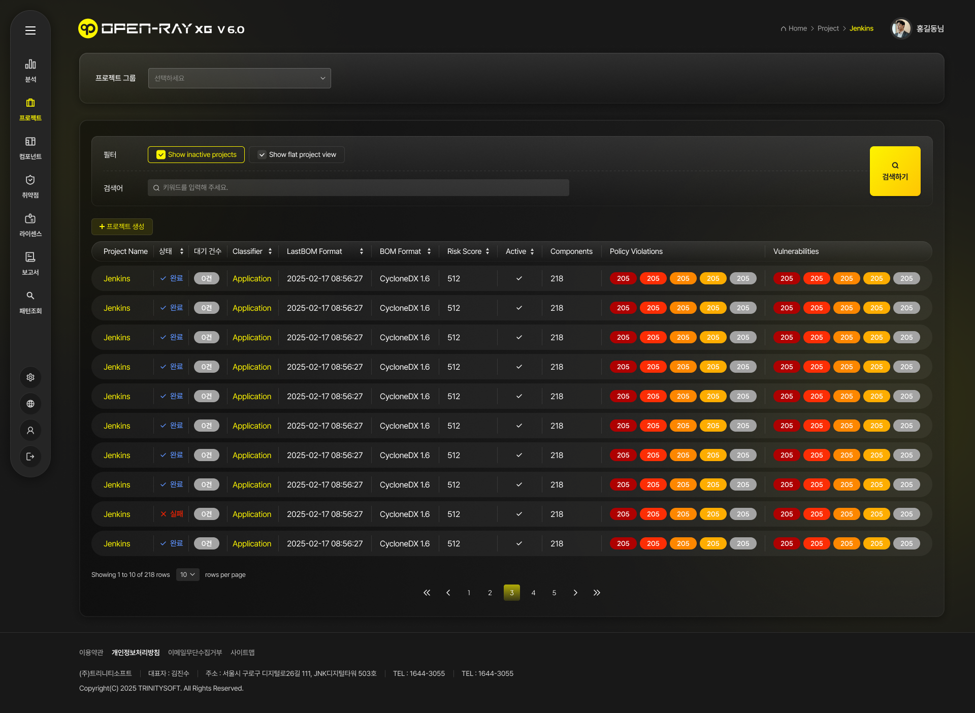The image size is (975, 713).
Task: Click the logout icon in sidebar
Action: [x=30, y=457]
